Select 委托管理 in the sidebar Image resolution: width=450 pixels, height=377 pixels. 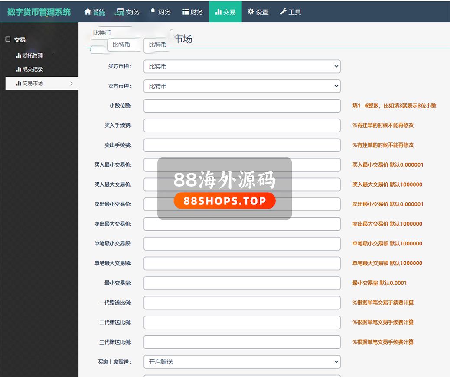[x=33, y=56]
